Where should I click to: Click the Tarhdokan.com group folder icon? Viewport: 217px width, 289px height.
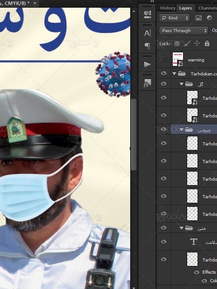tap(182, 74)
